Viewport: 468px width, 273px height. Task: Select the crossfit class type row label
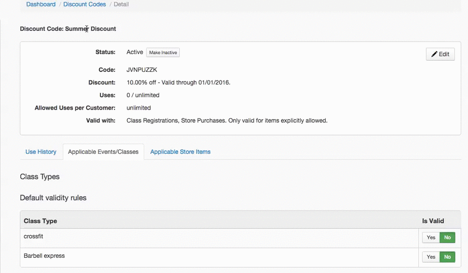click(33, 236)
